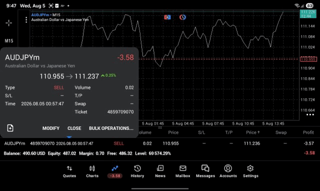Open the Quotes tab
The image size is (320, 191).
pyautogui.click(x=69, y=171)
